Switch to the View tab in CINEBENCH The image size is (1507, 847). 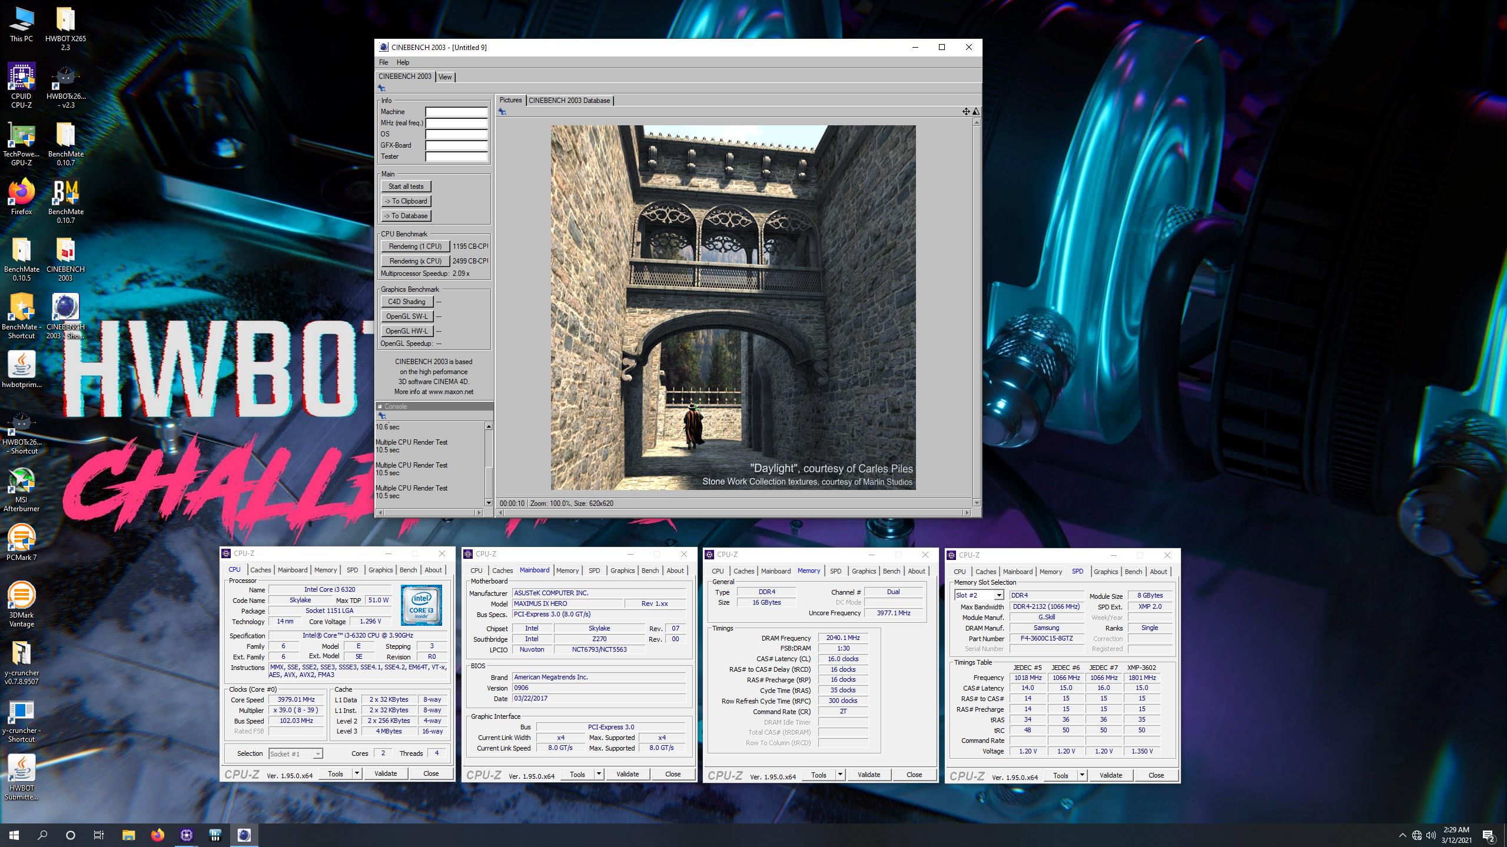click(x=445, y=77)
